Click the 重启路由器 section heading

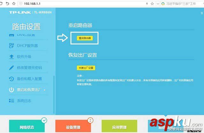[x=80, y=25]
